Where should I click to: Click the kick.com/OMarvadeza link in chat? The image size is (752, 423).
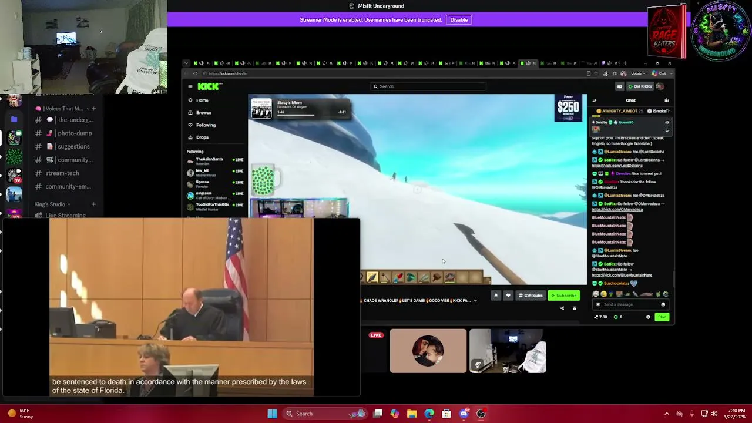617,210
